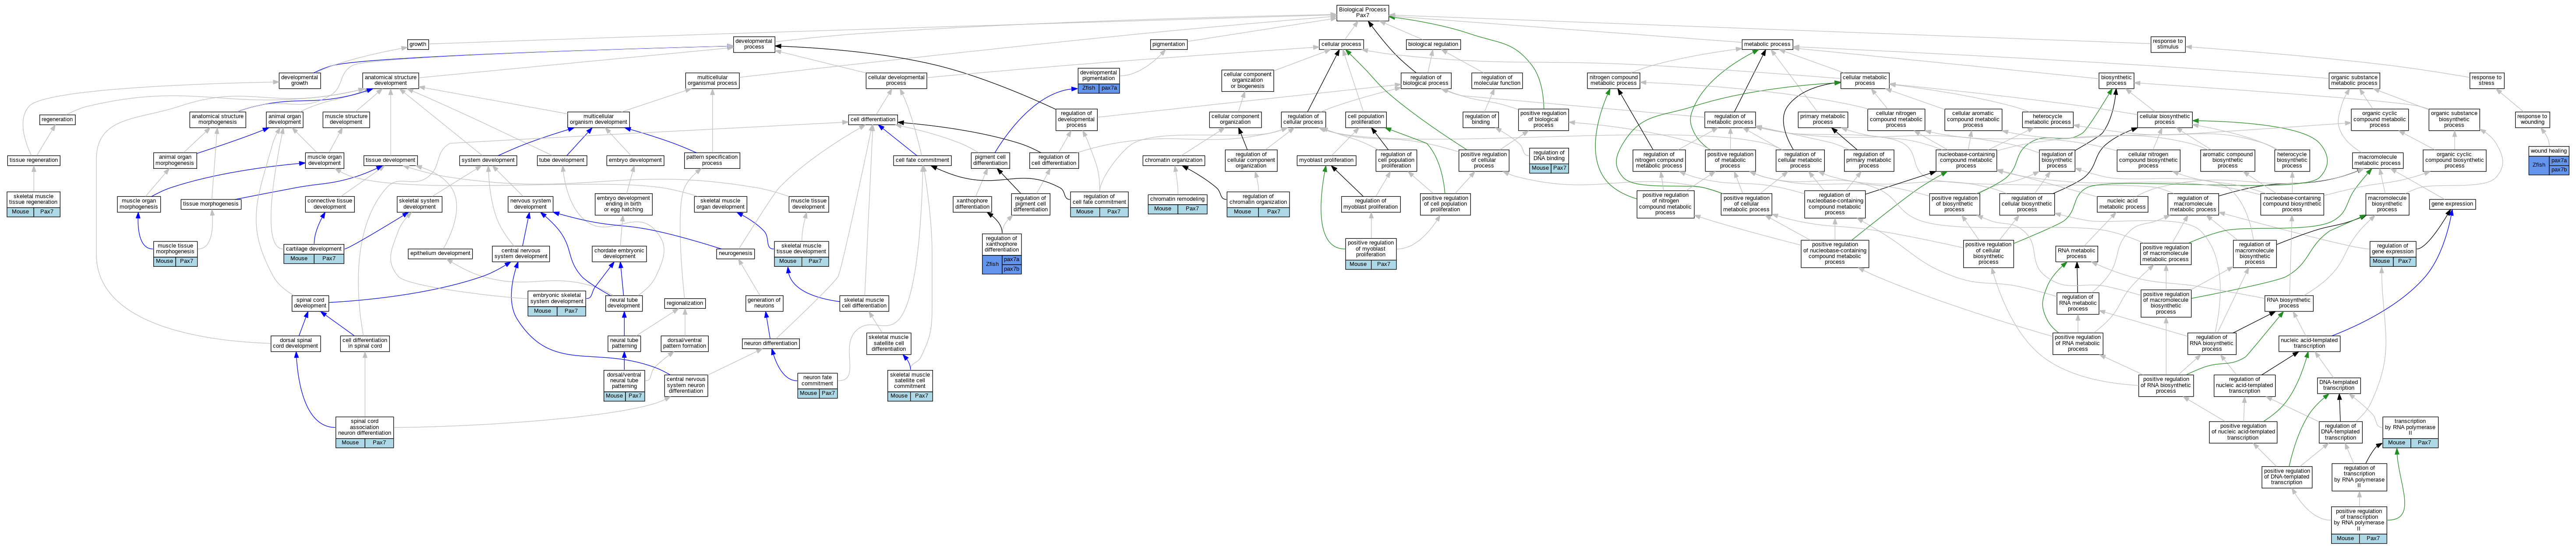Click the "developmental pigmentation" node label

coord(1098,76)
